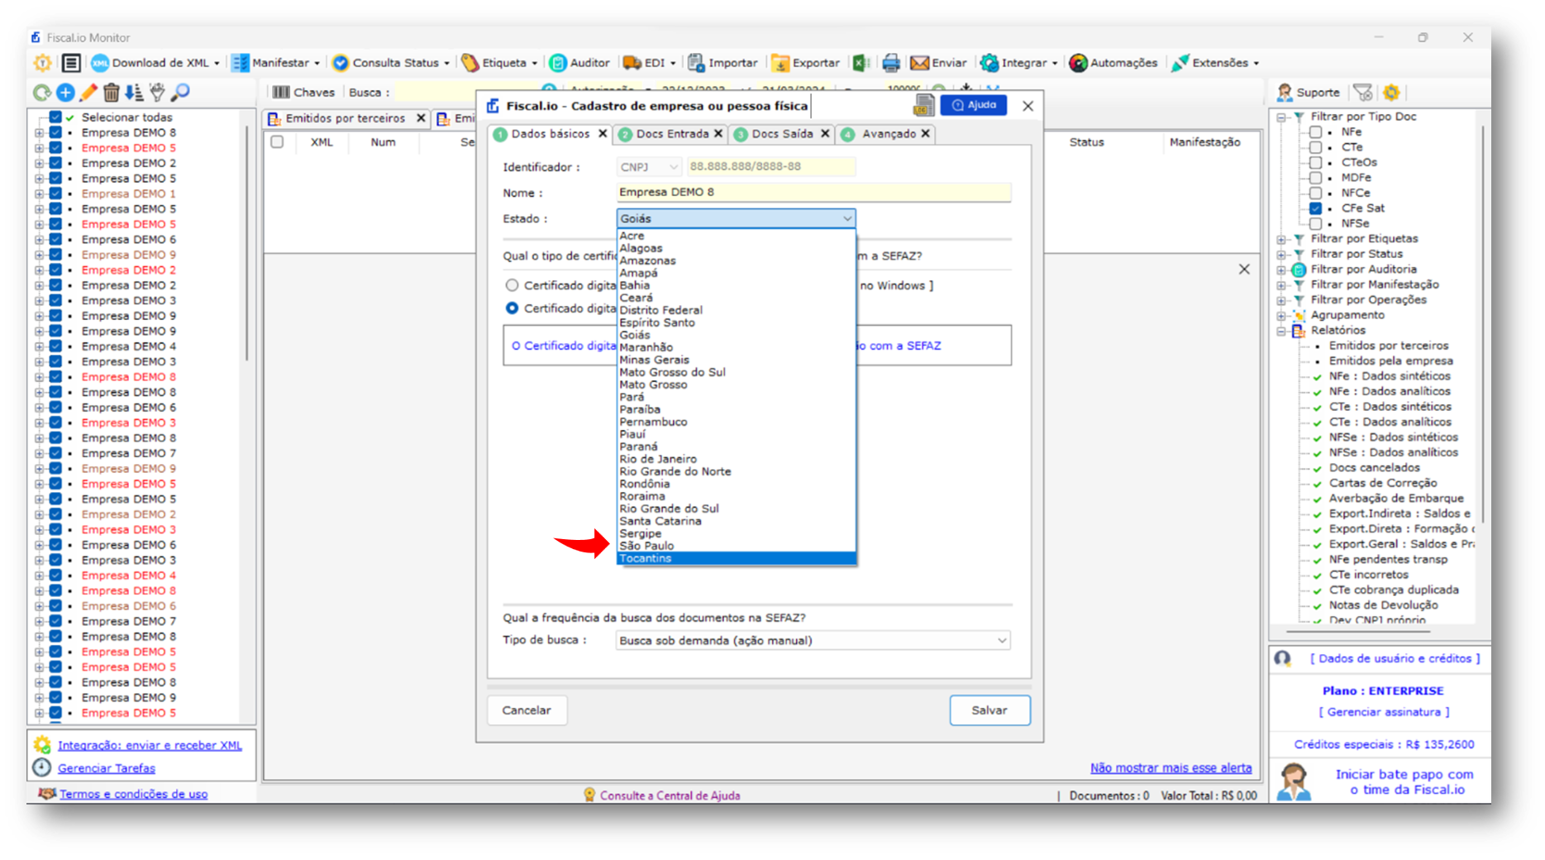
Task: Select the second Certificado digital radio button
Action: click(513, 308)
